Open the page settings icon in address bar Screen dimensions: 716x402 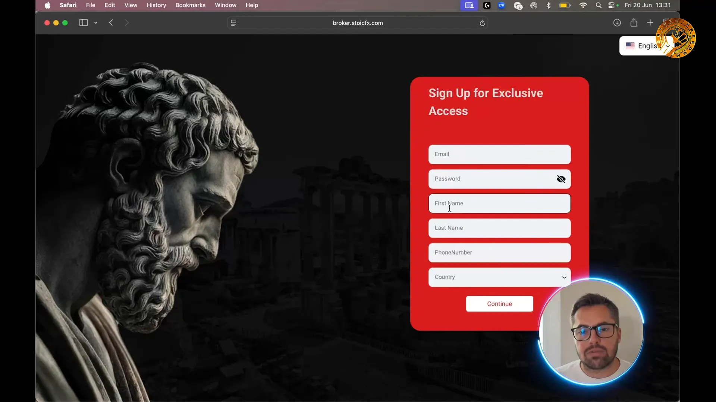[233, 23]
